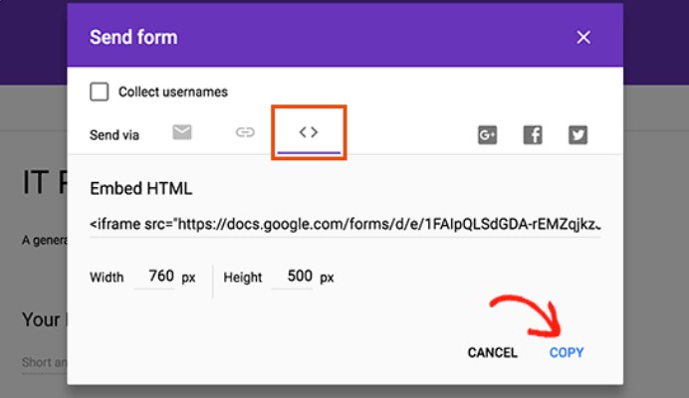Click the COPY button
The width and height of the screenshot is (689, 398).
[567, 353]
